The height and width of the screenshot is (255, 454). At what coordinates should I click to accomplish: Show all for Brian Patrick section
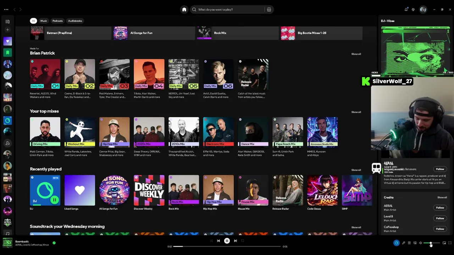(x=356, y=54)
